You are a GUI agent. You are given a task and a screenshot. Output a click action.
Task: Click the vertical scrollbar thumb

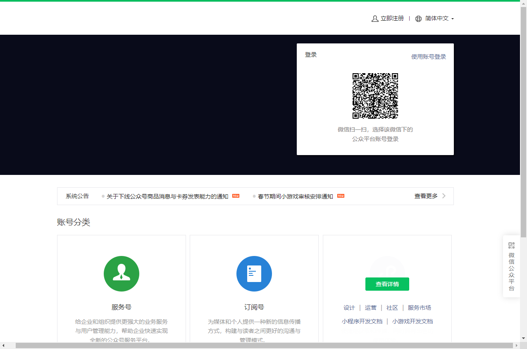(524, 122)
